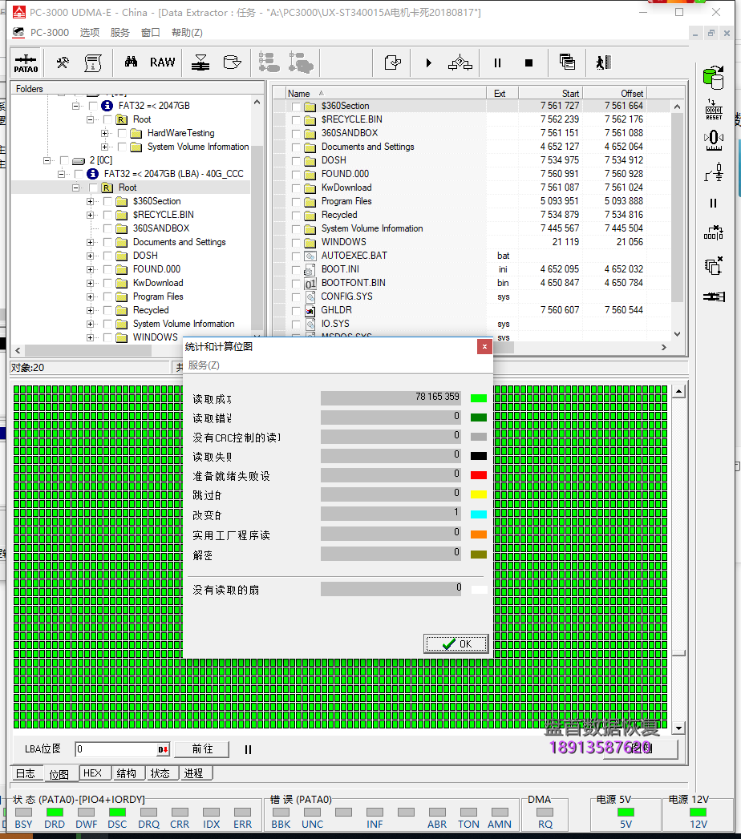Screen dimensions: 741x839
Task: Check the box for WINDOWS in file list
Action: click(x=296, y=242)
